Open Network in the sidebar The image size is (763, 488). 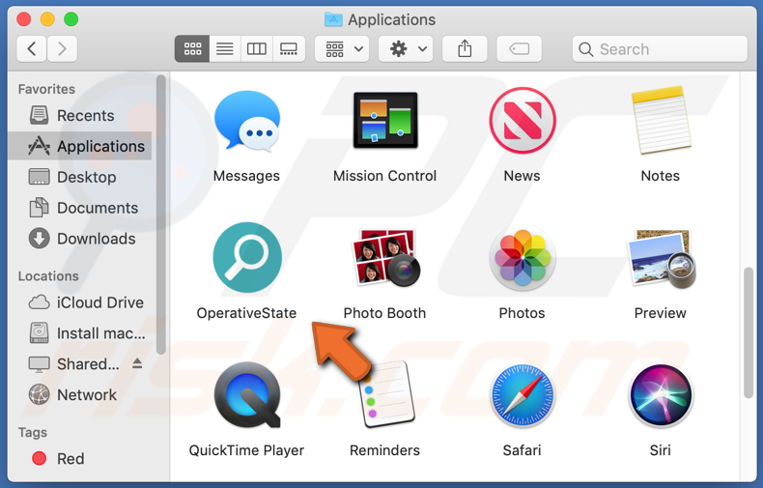point(80,394)
